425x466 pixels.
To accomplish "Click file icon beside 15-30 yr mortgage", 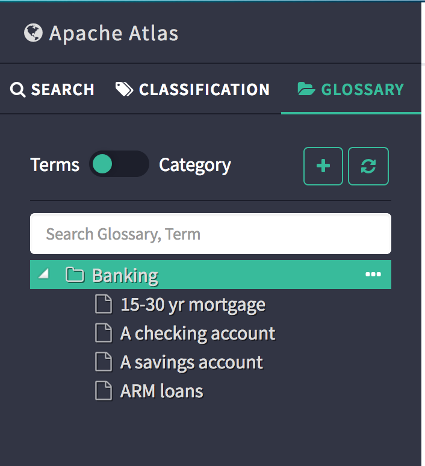I will click(104, 305).
